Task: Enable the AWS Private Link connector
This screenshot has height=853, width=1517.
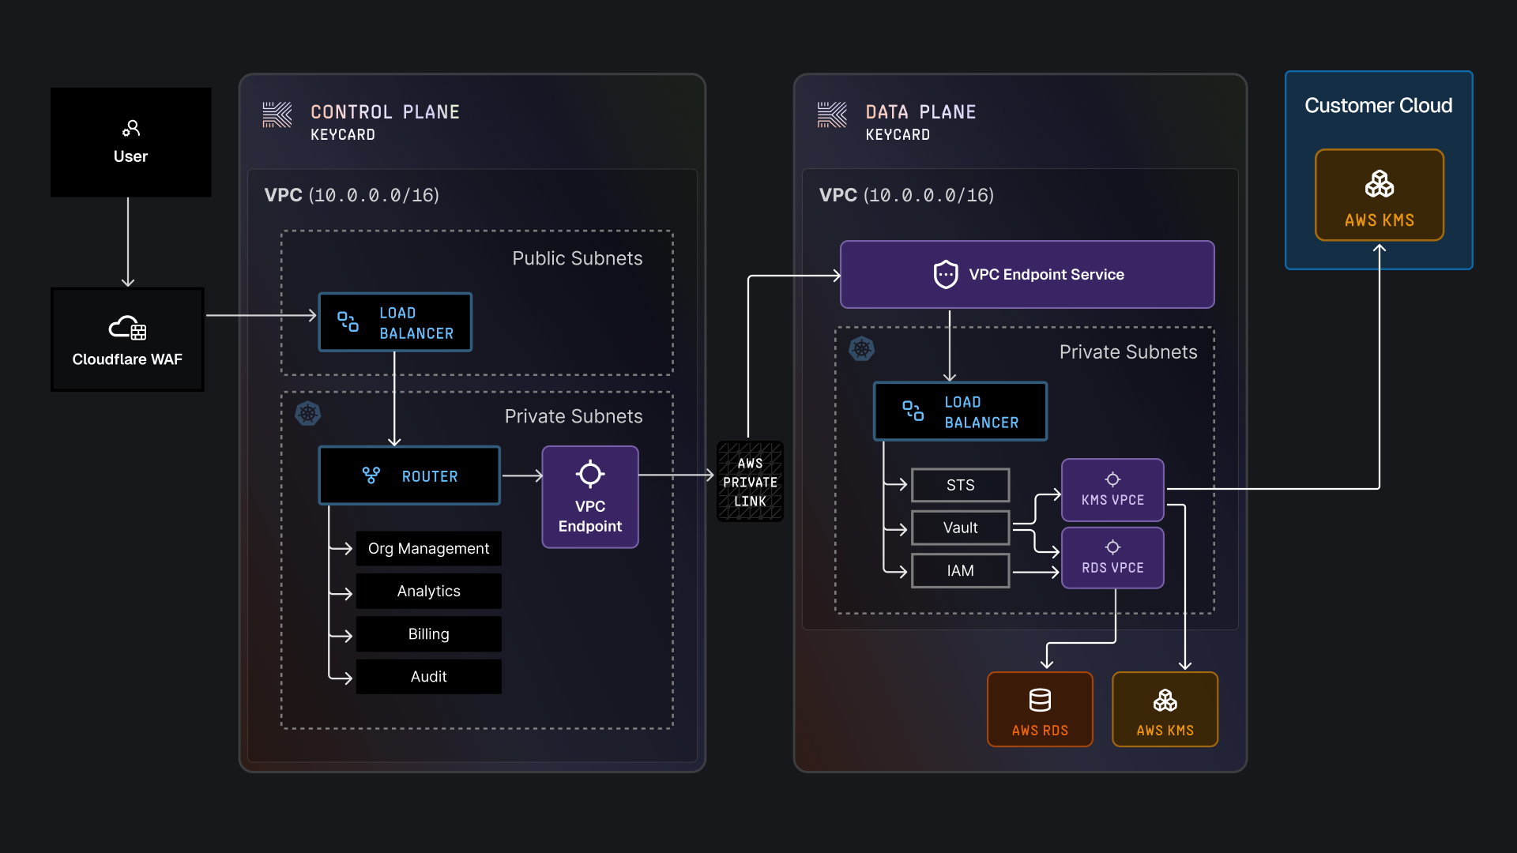Action: point(749,482)
